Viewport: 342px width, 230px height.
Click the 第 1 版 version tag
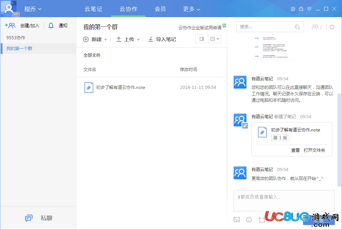(x=280, y=138)
